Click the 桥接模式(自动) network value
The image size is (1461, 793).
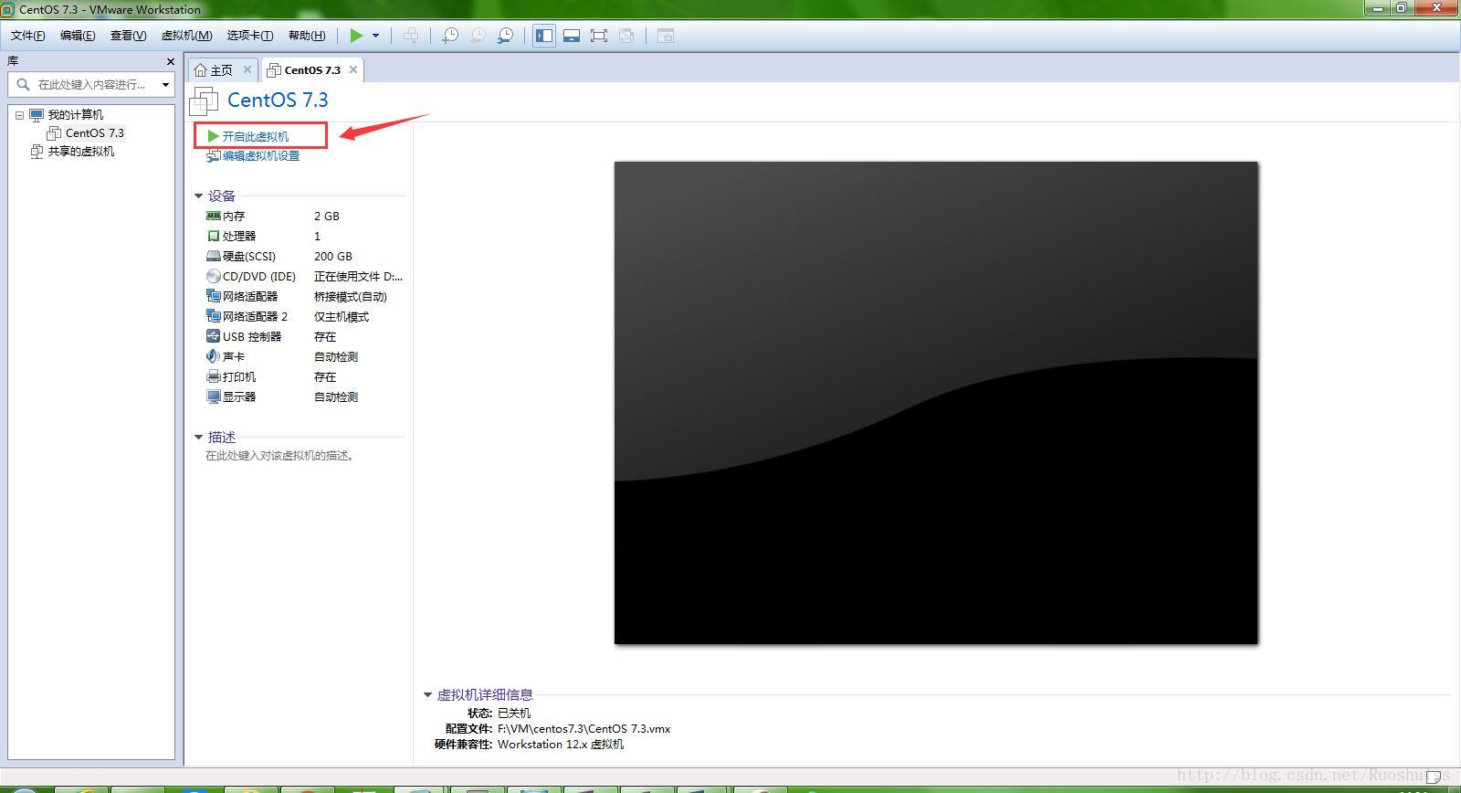coord(351,297)
